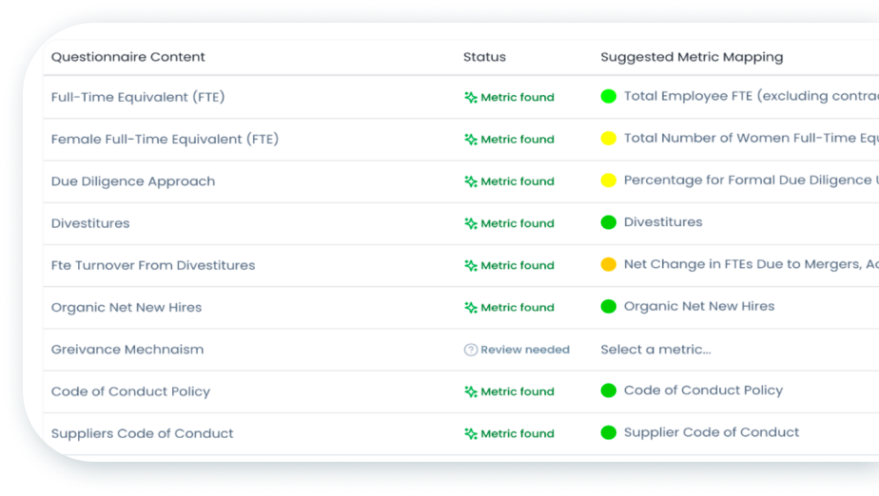Open Total Employee FTE metric mapping
Viewport: 879px width, 496px height.
tap(752, 96)
